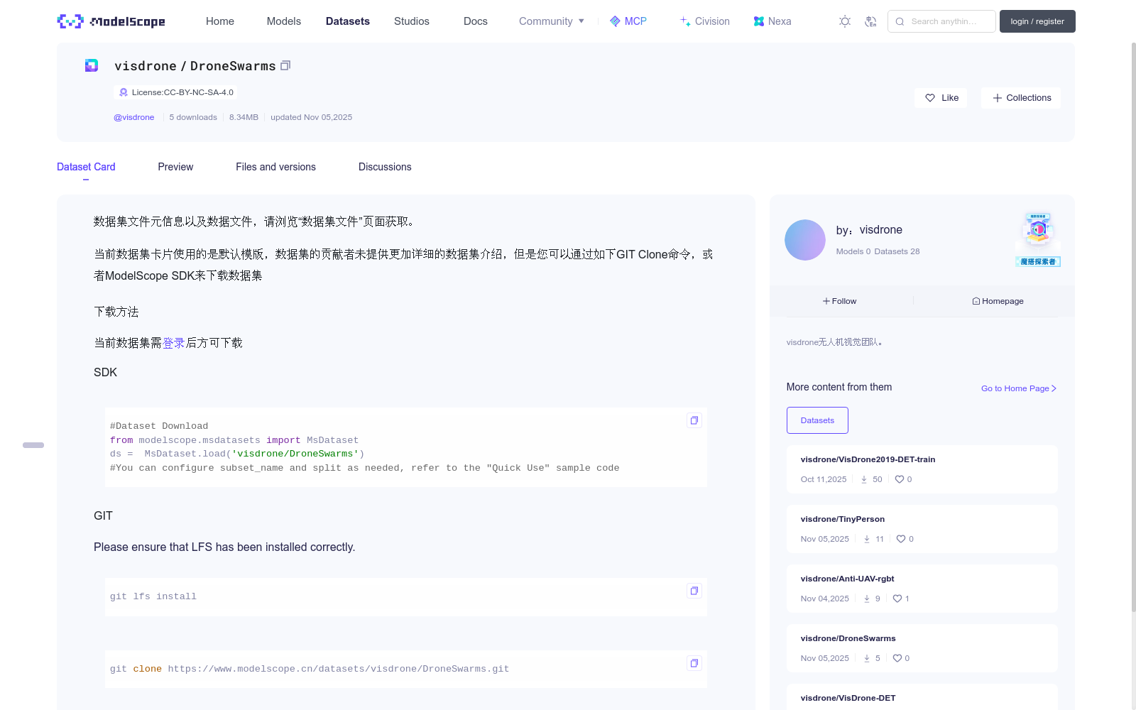Click the 登录 login link
This screenshot has height=710, width=1136.
click(174, 343)
